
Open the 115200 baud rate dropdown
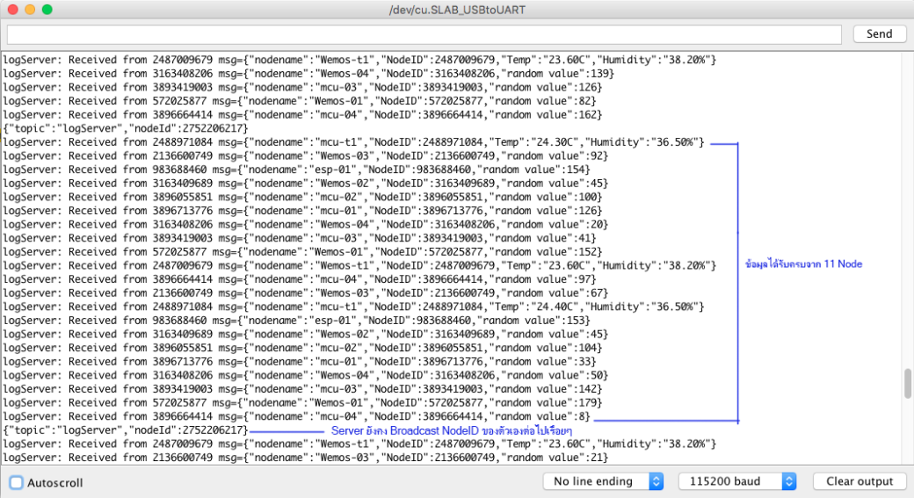point(736,481)
